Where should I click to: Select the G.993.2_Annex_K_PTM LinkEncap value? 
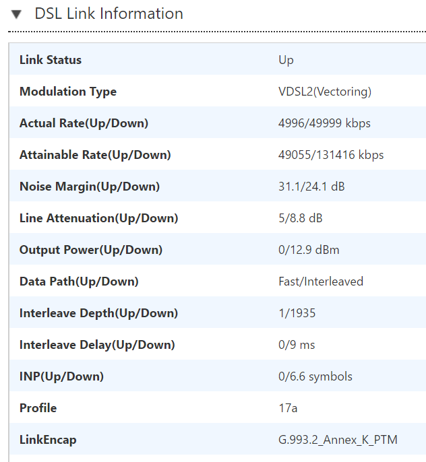click(x=338, y=440)
